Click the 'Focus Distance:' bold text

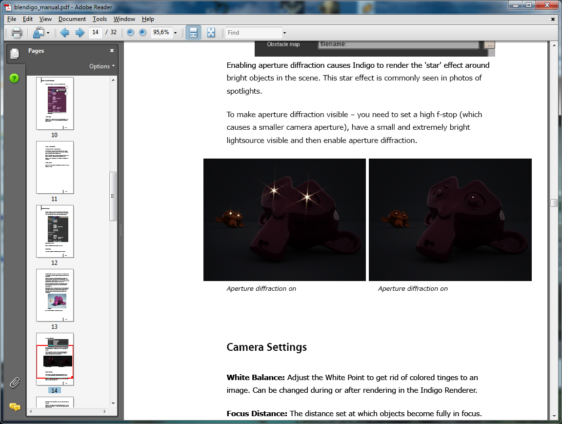coord(257,414)
